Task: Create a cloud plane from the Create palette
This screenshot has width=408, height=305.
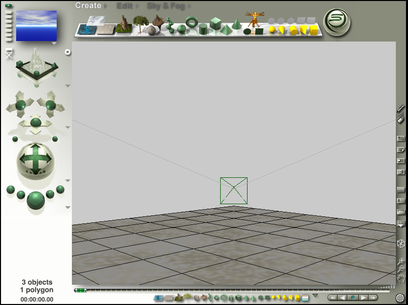Action: click(96, 20)
